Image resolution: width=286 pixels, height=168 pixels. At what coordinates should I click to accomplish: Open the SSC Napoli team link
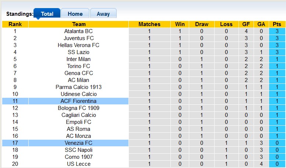point(79,150)
